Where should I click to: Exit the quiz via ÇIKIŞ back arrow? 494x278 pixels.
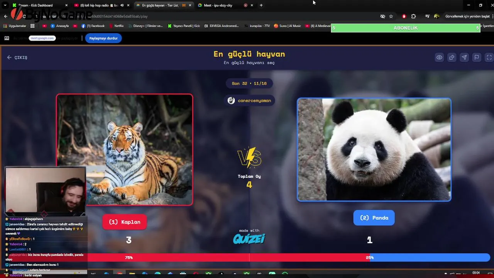17,58
